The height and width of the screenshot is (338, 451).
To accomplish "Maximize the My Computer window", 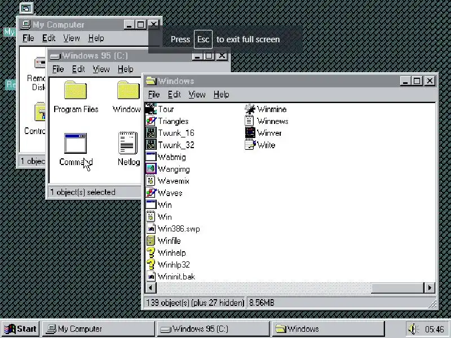I will coord(140,25).
